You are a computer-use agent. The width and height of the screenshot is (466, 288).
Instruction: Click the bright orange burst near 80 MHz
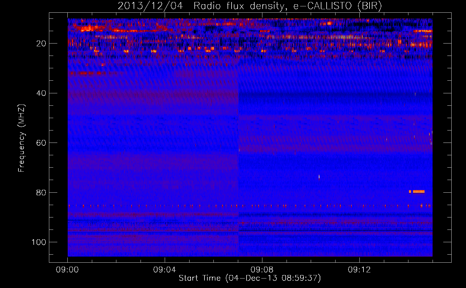(x=417, y=191)
